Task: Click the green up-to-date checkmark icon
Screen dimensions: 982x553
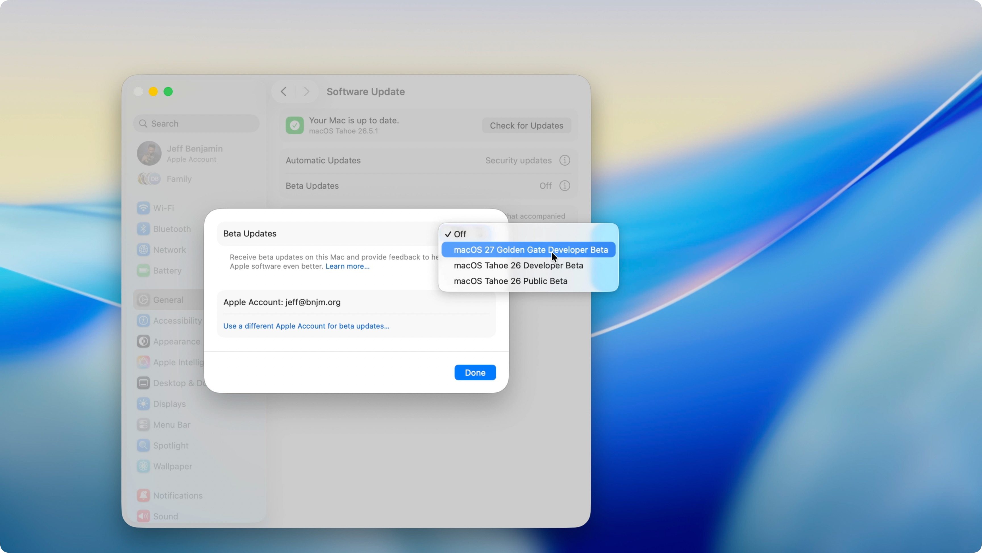Action: tap(295, 126)
